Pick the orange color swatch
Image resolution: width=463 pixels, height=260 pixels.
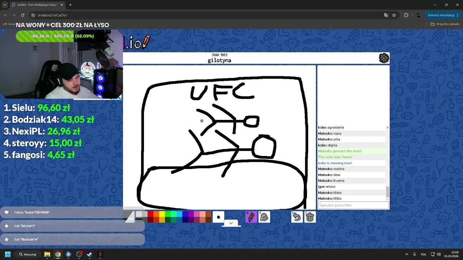[x=156, y=214]
